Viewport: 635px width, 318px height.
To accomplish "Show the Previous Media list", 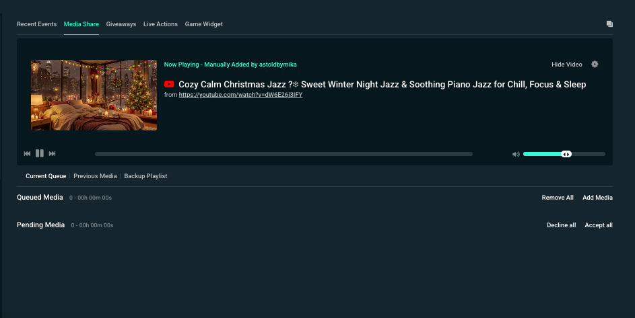I will (x=95, y=176).
